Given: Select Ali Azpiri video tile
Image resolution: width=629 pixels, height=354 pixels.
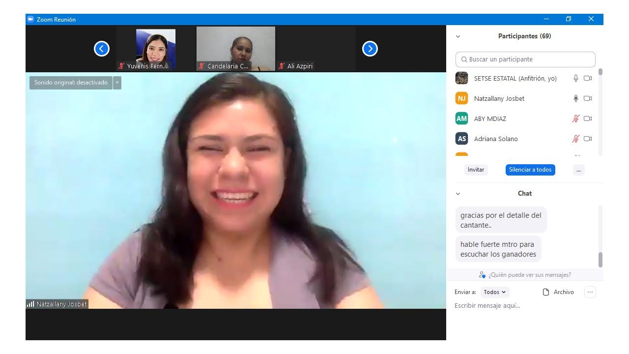Looking at the screenshot, I should pos(316,49).
